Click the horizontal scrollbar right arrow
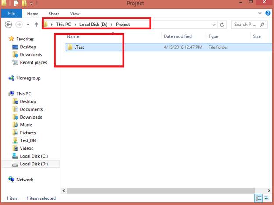This screenshot has height=205, width=274. pos(269,191)
